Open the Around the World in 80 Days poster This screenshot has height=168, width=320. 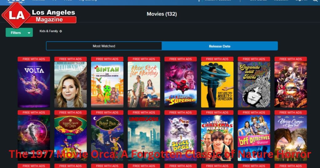coord(70,137)
